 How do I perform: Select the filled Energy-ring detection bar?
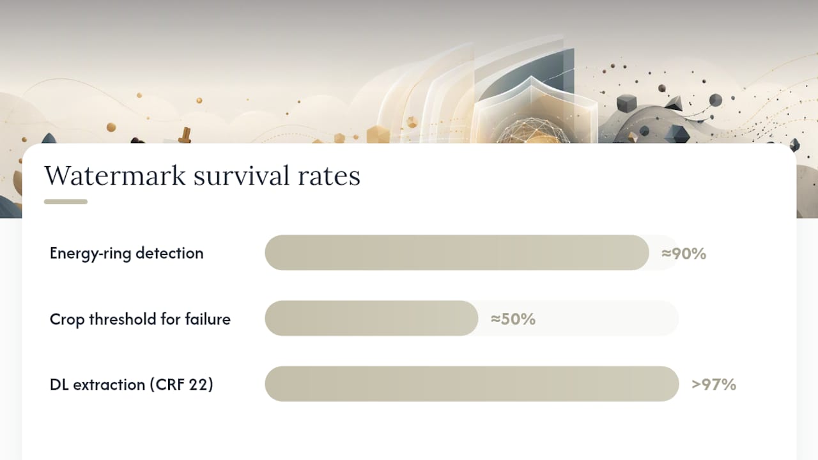click(x=457, y=252)
